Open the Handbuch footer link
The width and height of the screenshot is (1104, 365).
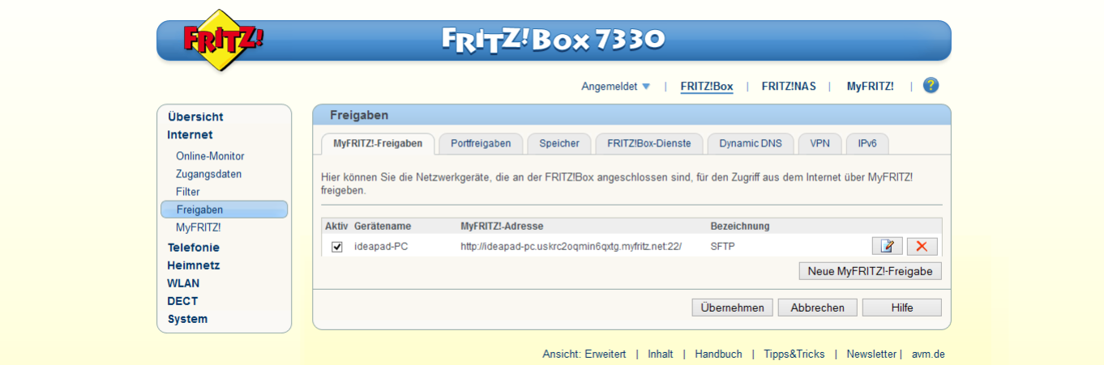pos(718,354)
